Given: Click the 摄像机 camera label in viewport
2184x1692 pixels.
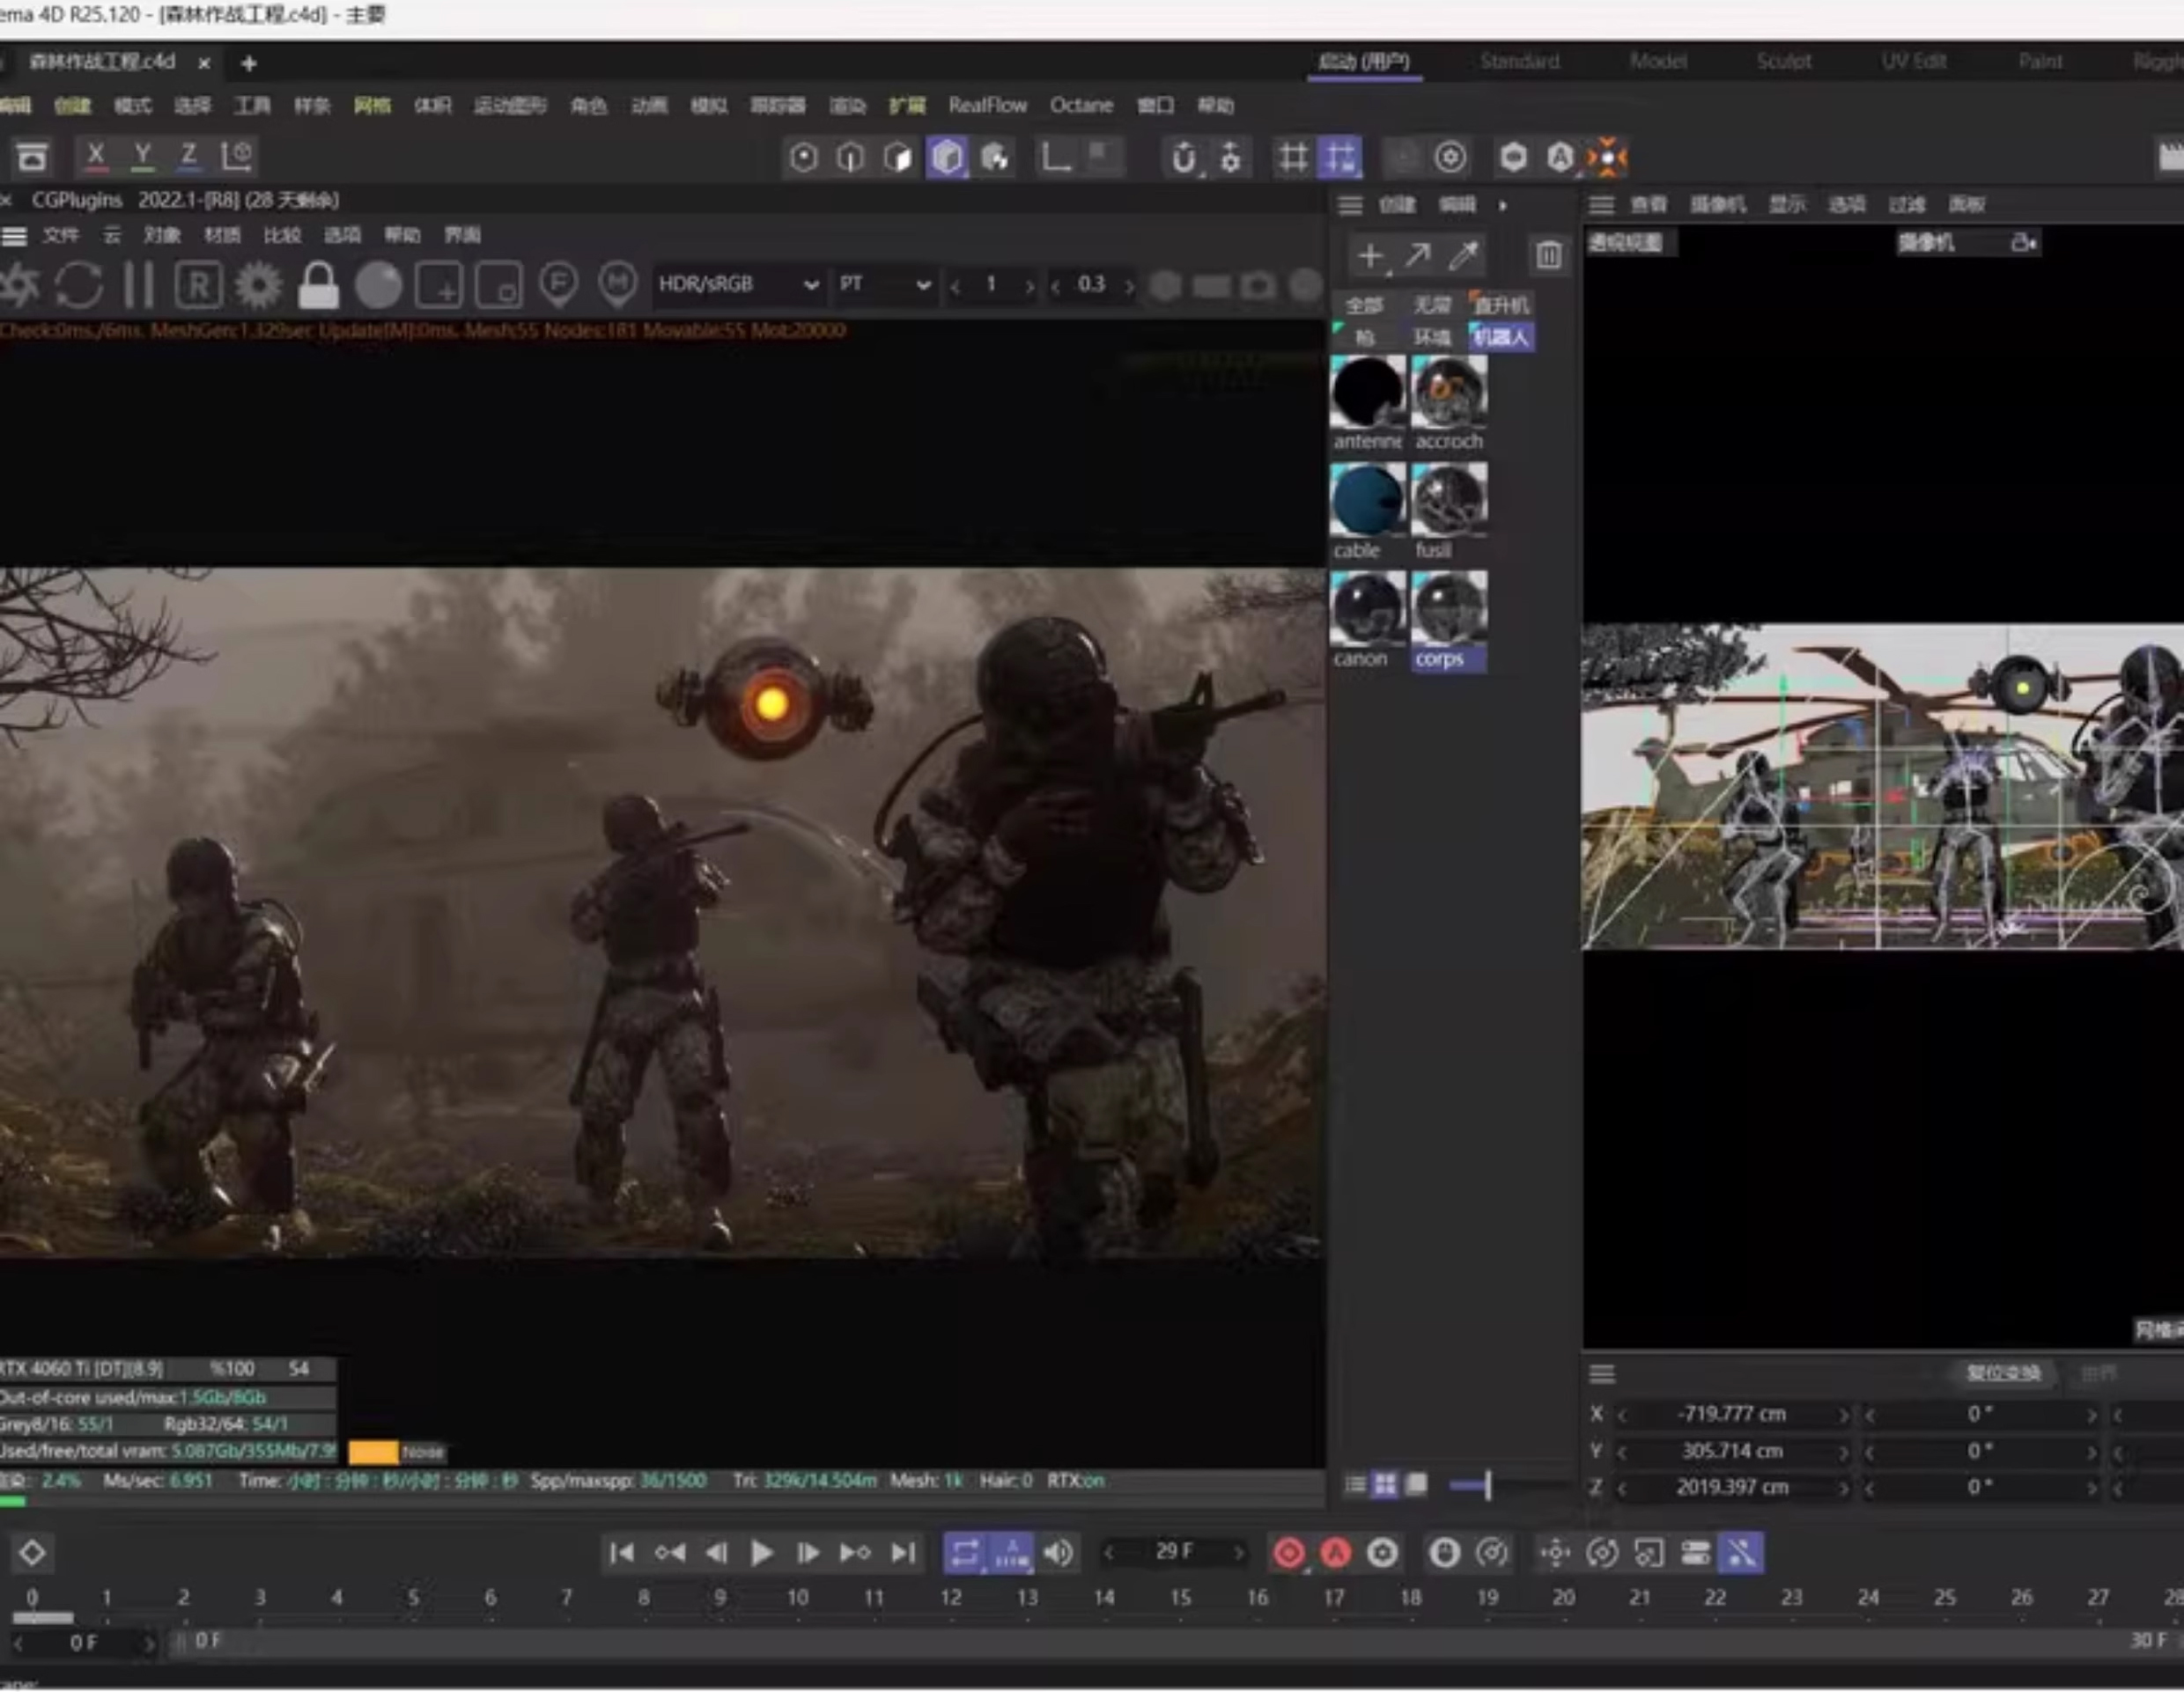Looking at the screenshot, I should (x=1926, y=243).
